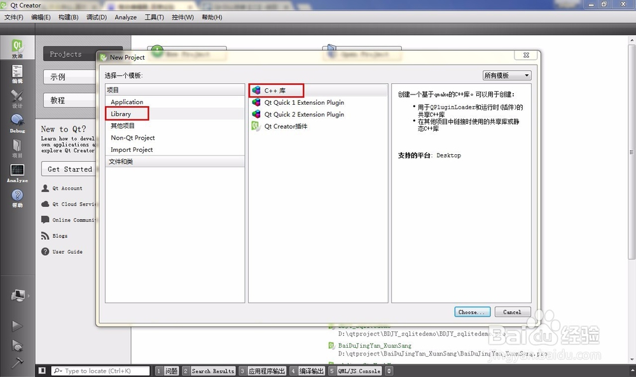The width and height of the screenshot is (636, 377).
Task: Open BaiDuJingYan_XuanSang recent project link
Action: [375, 345]
